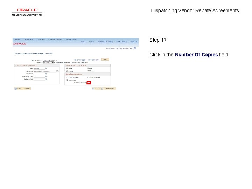Uncheck the Print Copy checkbox
The image size is (252, 189).
pos(67,80)
